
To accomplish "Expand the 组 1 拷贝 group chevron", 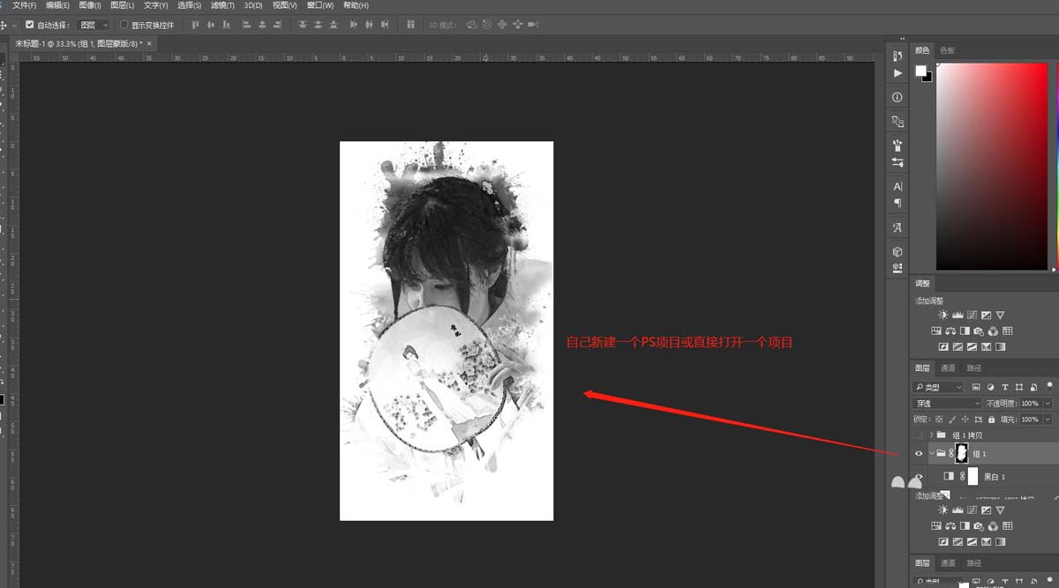I will (931, 435).
